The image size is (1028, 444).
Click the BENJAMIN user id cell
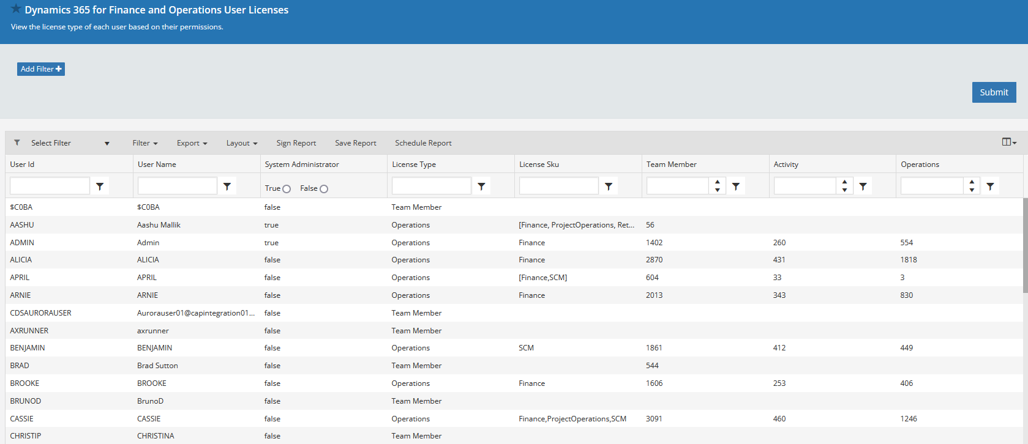28,348
